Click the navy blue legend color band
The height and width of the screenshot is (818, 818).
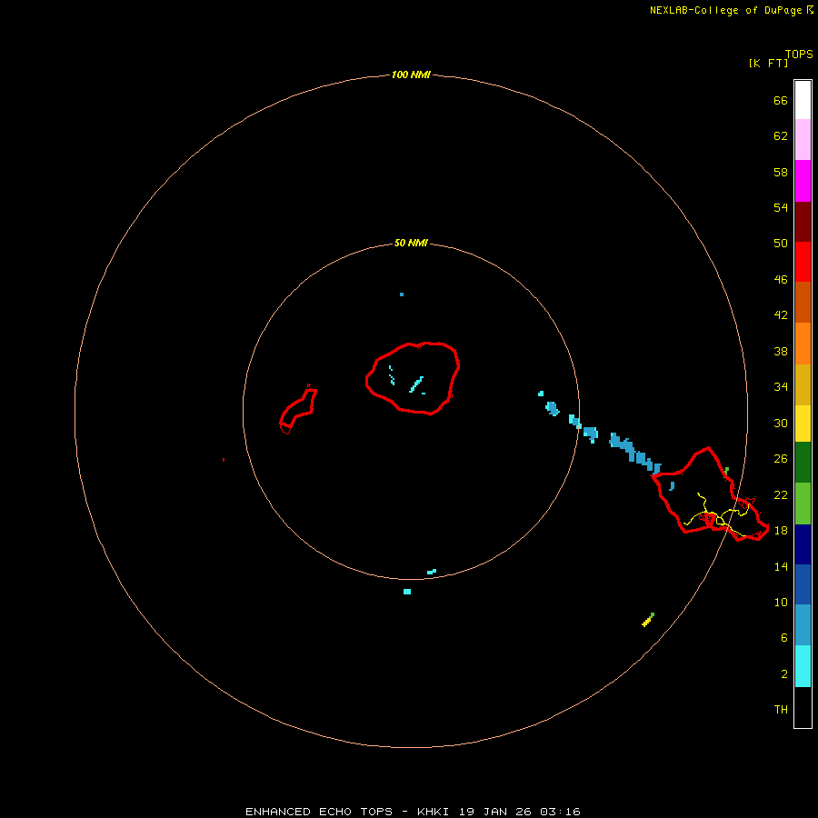803,544
